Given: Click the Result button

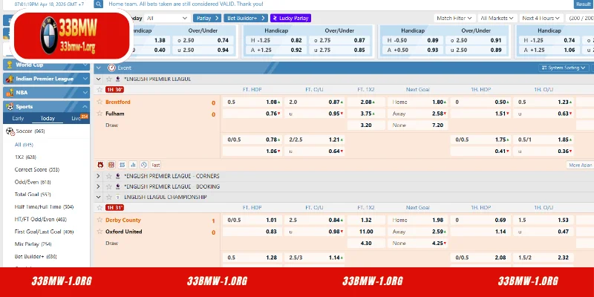Looking at the screenshot, I should (x=583, y=4).
